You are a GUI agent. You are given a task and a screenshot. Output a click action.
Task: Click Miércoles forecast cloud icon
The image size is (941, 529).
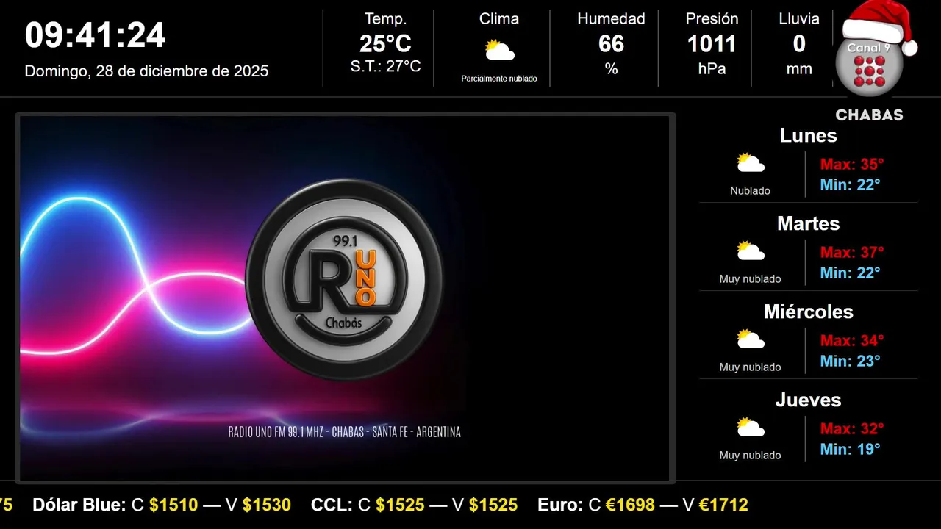click(751, 339)
